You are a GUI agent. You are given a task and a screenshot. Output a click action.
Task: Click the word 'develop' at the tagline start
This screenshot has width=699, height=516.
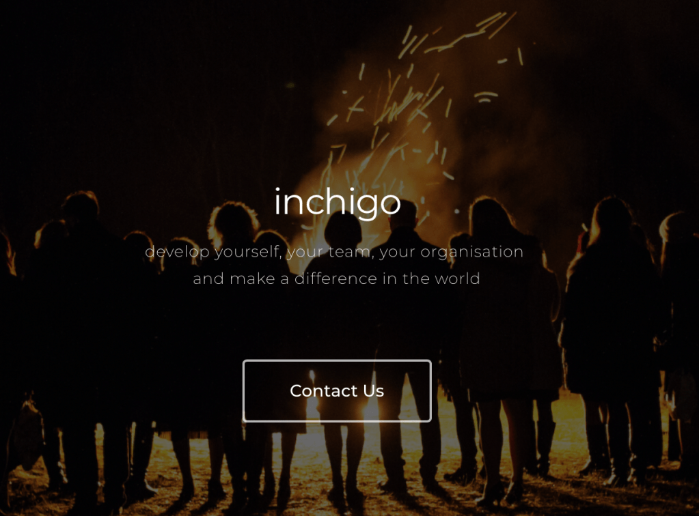pos(178,253)
